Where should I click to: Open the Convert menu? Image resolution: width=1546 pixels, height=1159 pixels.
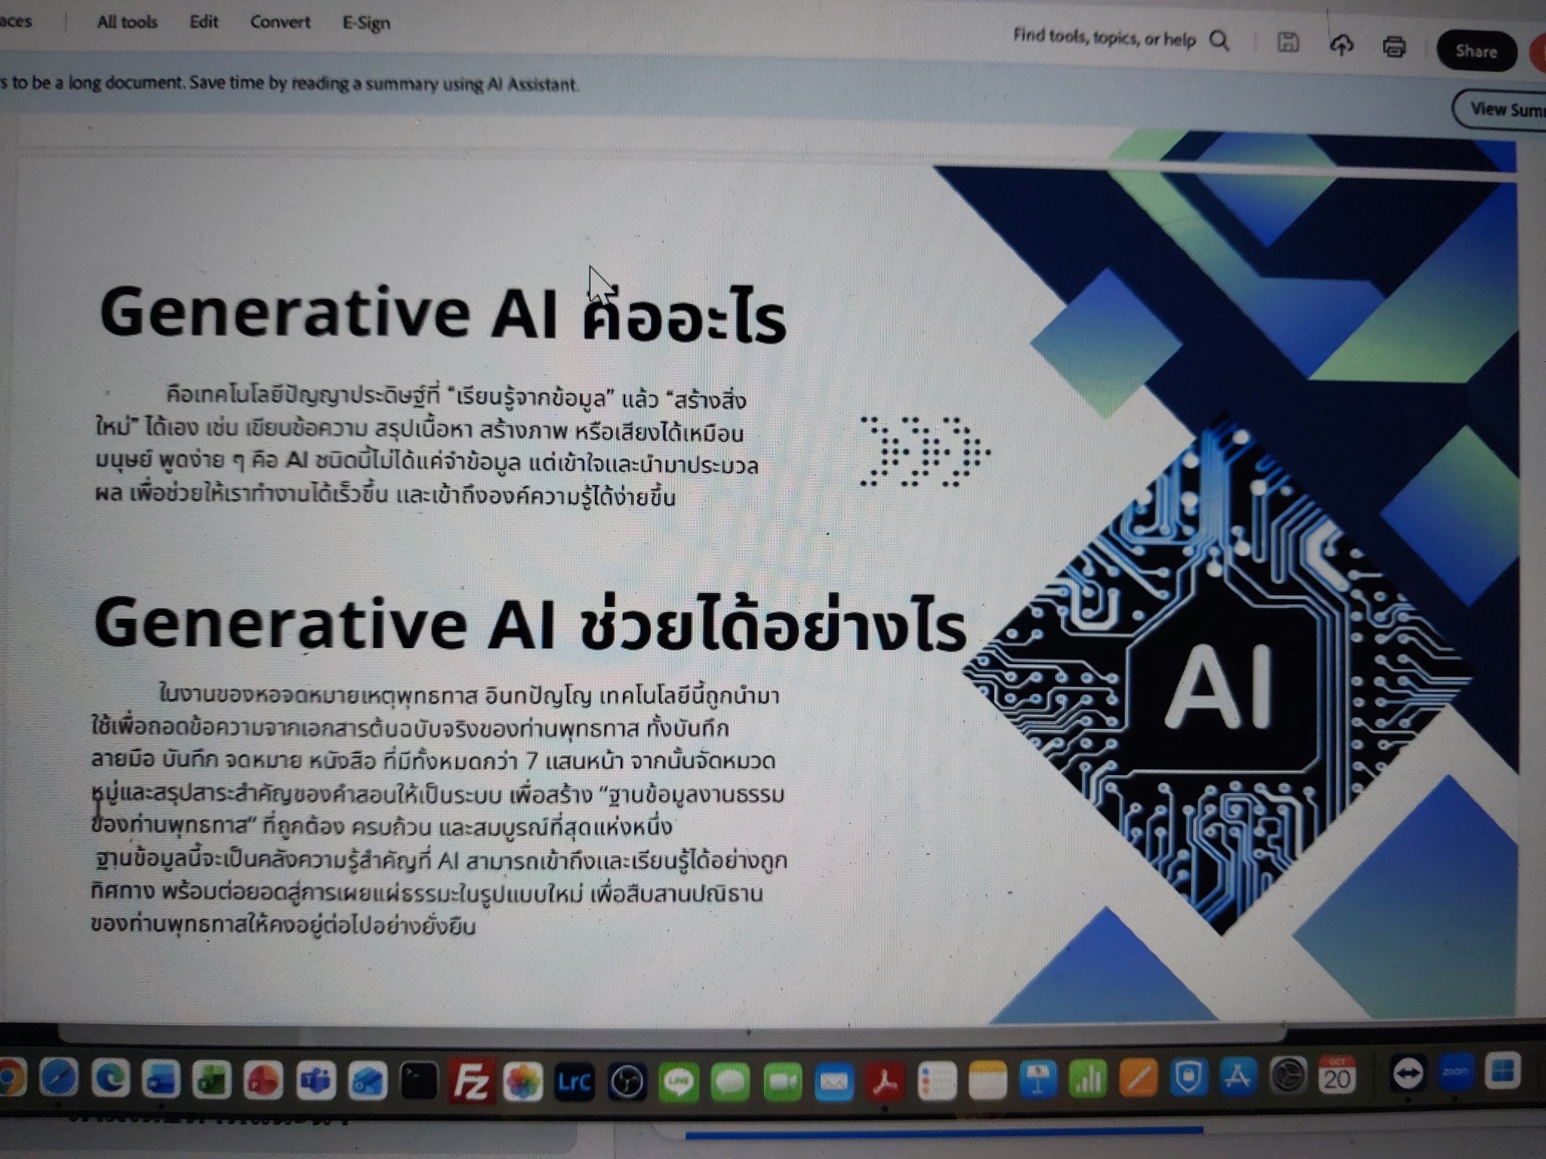click(280, 22)
